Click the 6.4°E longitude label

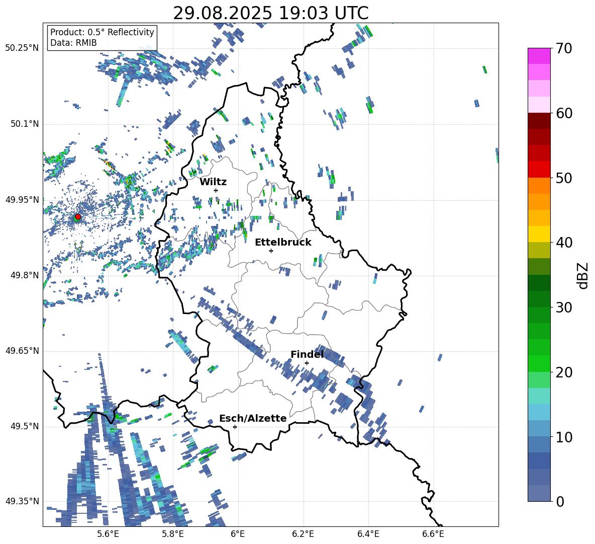pos(368,534)
